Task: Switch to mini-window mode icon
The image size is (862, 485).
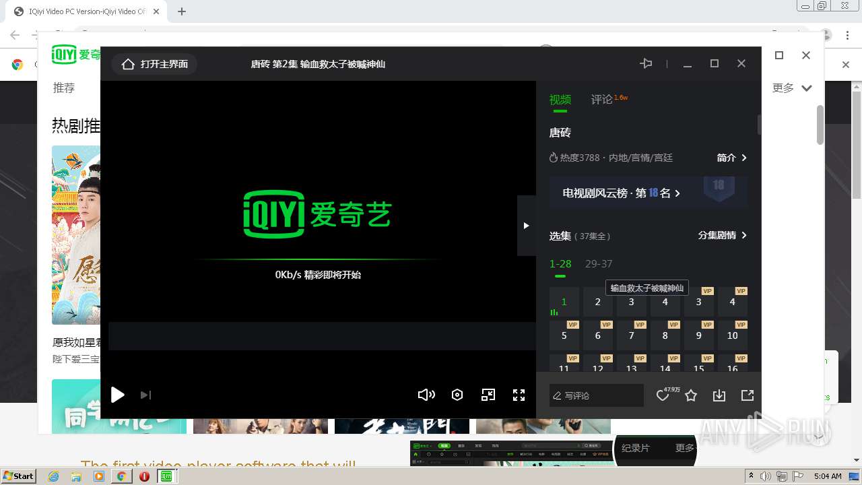Action: (488, 395)
